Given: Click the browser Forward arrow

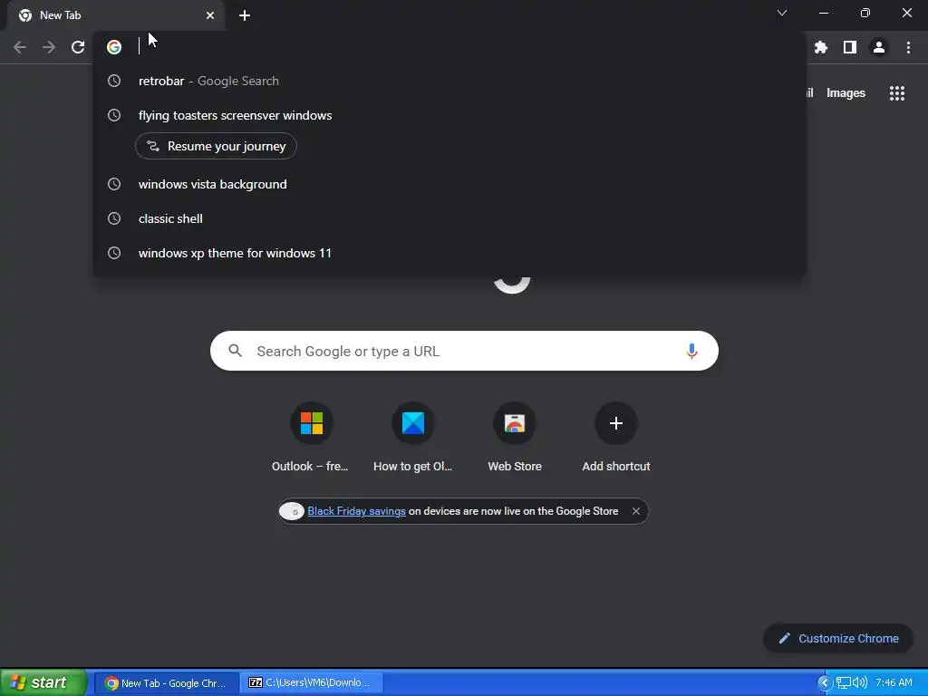Looking at the screenshot, I should pyautogui.click(x=49, y=47).
